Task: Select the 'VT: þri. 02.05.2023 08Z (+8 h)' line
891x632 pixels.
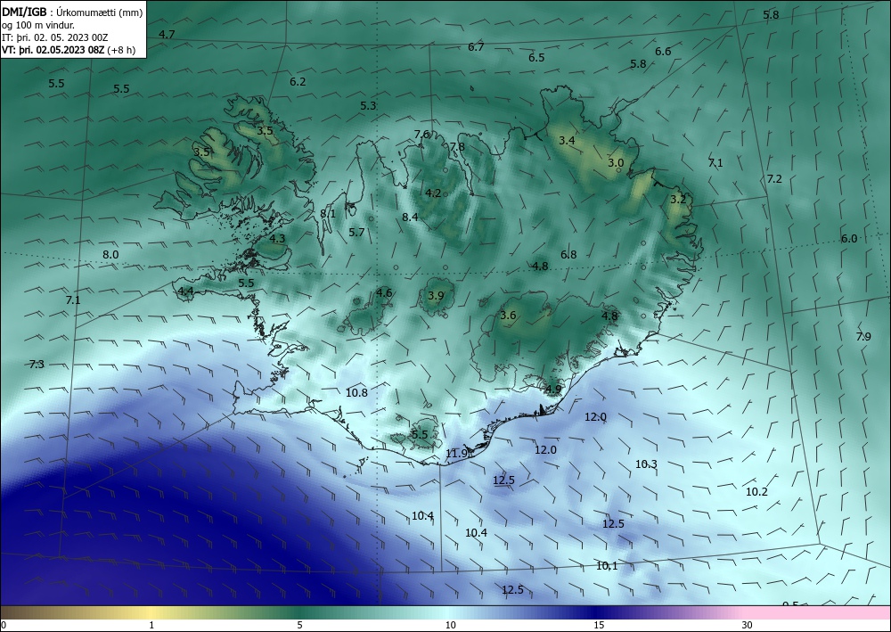Action: coord(69,49)
